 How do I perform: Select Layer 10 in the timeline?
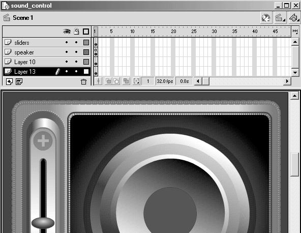[x=47, y=62]
